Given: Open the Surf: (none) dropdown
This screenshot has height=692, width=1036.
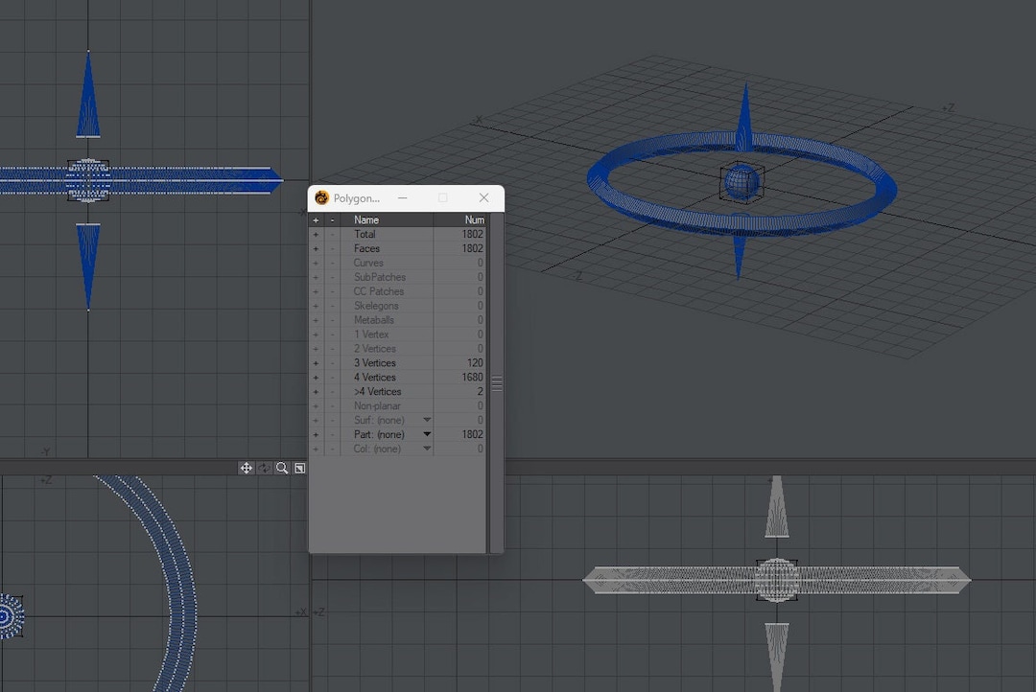Looking at the screenshot, I should [425, 420].
